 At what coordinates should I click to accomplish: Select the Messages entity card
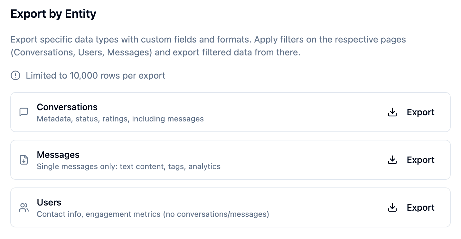[230, 160]
